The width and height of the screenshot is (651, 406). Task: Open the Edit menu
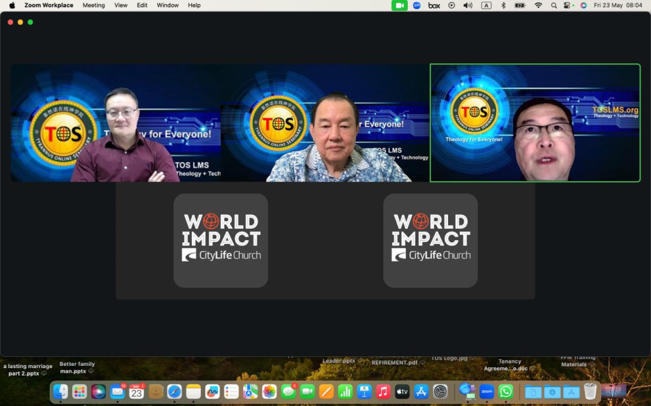point(142,6)
